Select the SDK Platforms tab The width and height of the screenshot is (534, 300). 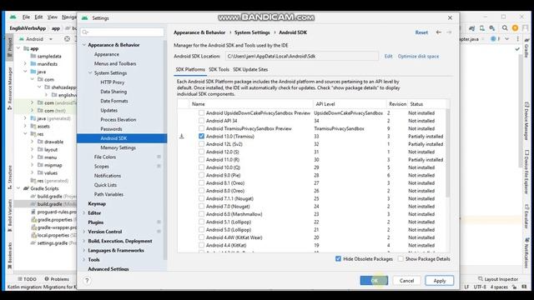(190, 69)
